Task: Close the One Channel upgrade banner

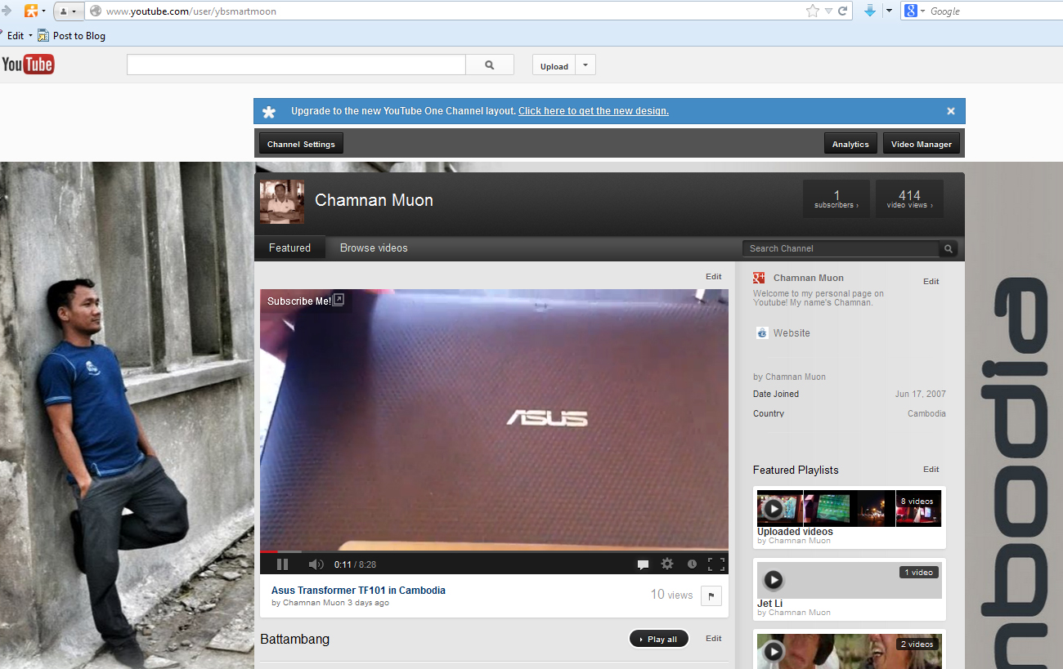Action: tap(951, 111)
